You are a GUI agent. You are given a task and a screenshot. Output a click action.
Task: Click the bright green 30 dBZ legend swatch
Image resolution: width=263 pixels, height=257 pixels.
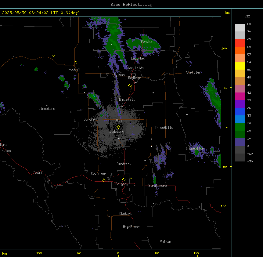240,127
